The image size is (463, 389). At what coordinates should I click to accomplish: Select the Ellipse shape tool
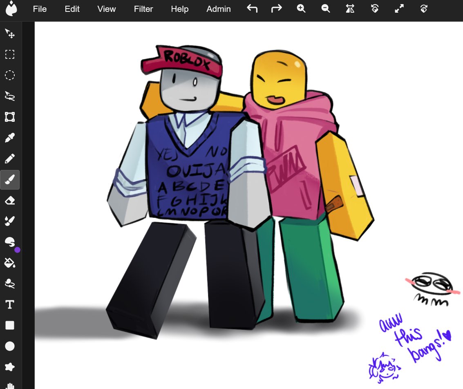(x=10, y=346)
